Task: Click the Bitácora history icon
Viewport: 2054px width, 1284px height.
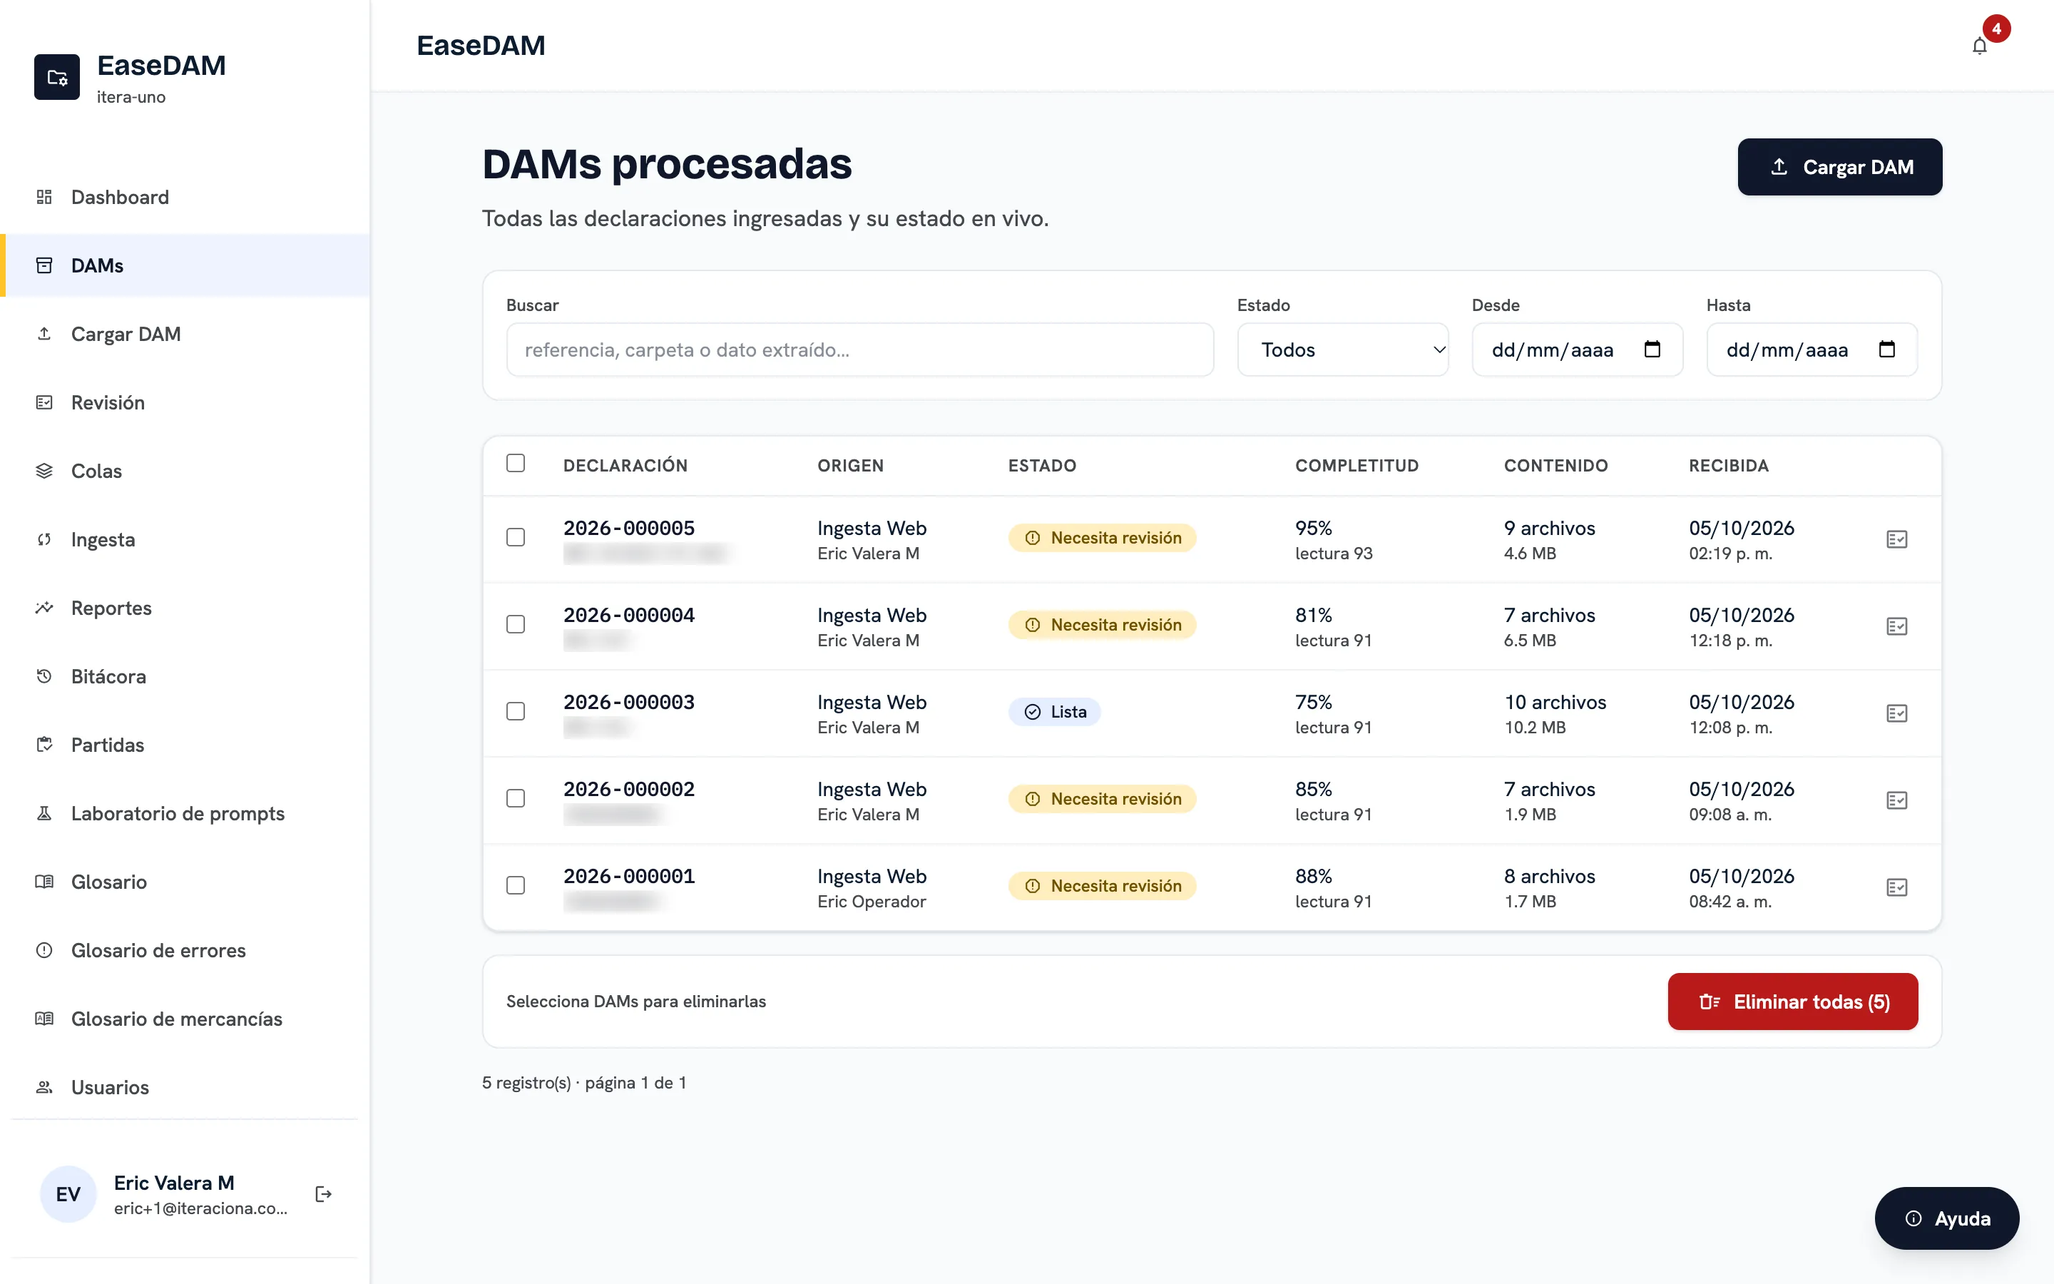Action: pyautogui.click(x=44, y=676)
